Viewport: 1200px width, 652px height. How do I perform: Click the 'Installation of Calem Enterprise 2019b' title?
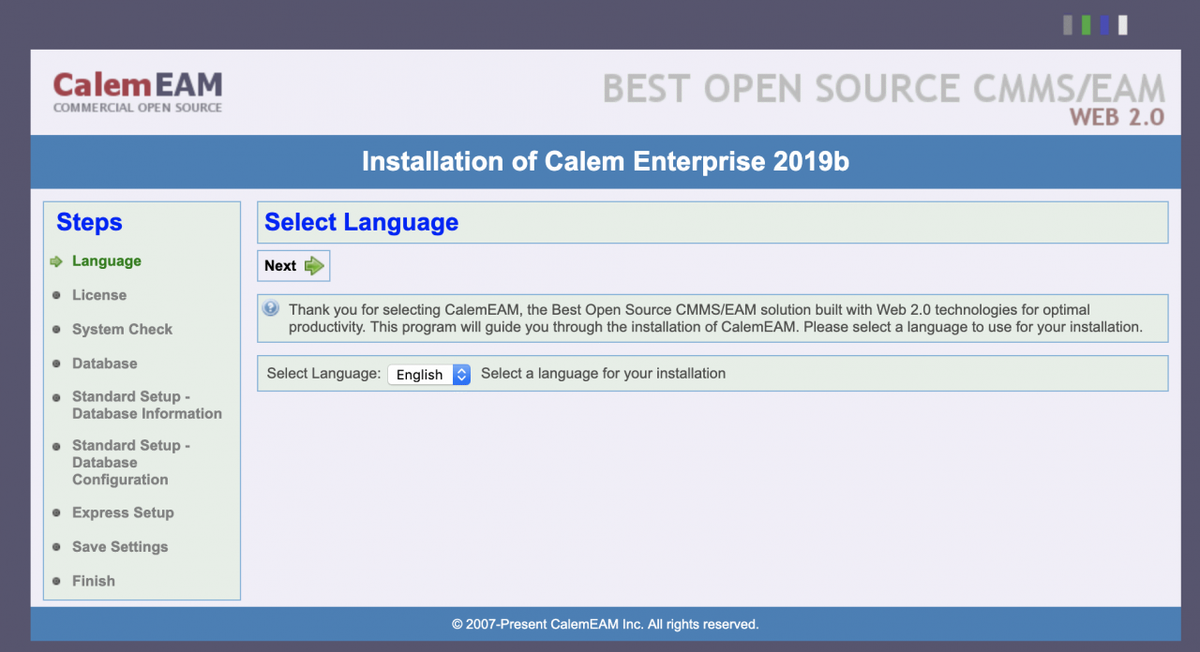coord(606,161)
